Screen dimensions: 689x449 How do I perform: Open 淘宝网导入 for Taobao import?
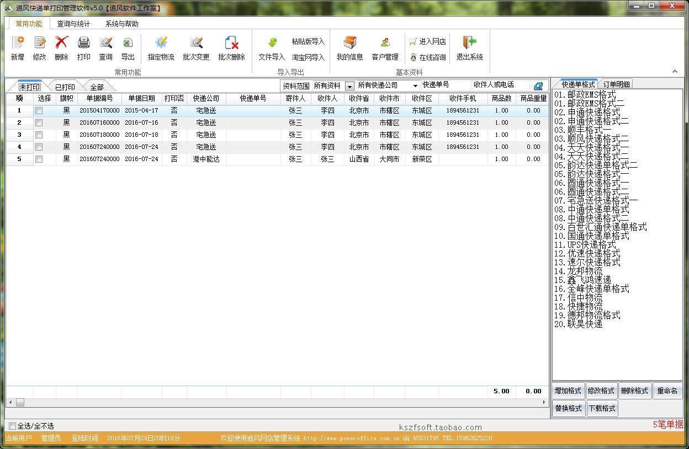[x=309, y=56]
